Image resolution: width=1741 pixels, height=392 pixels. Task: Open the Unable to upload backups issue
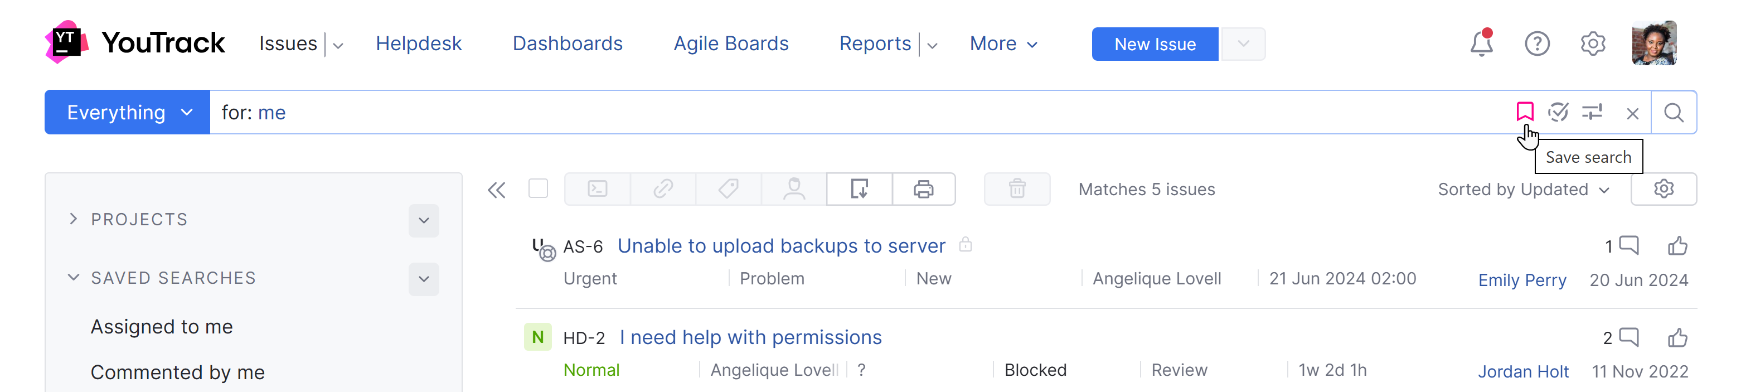click(780, 246)
